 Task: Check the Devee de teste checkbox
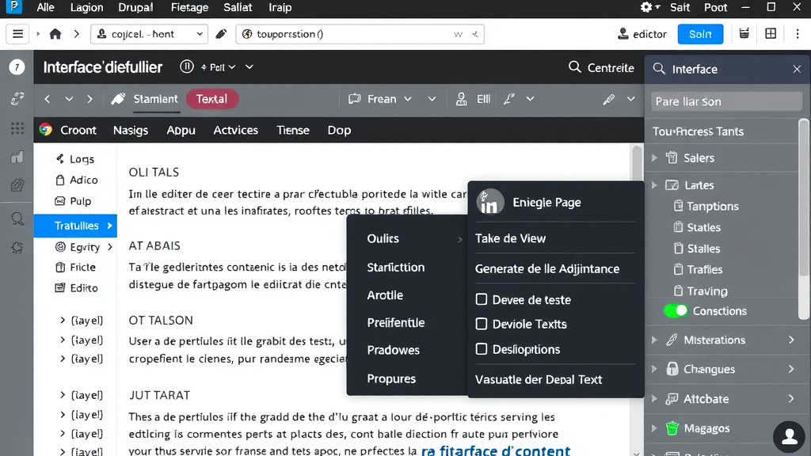[x=481, y=299]
